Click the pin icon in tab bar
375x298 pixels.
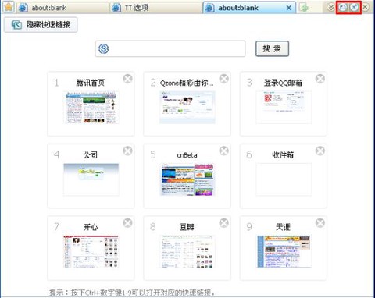pyautogui.click(x=354, y=7)
